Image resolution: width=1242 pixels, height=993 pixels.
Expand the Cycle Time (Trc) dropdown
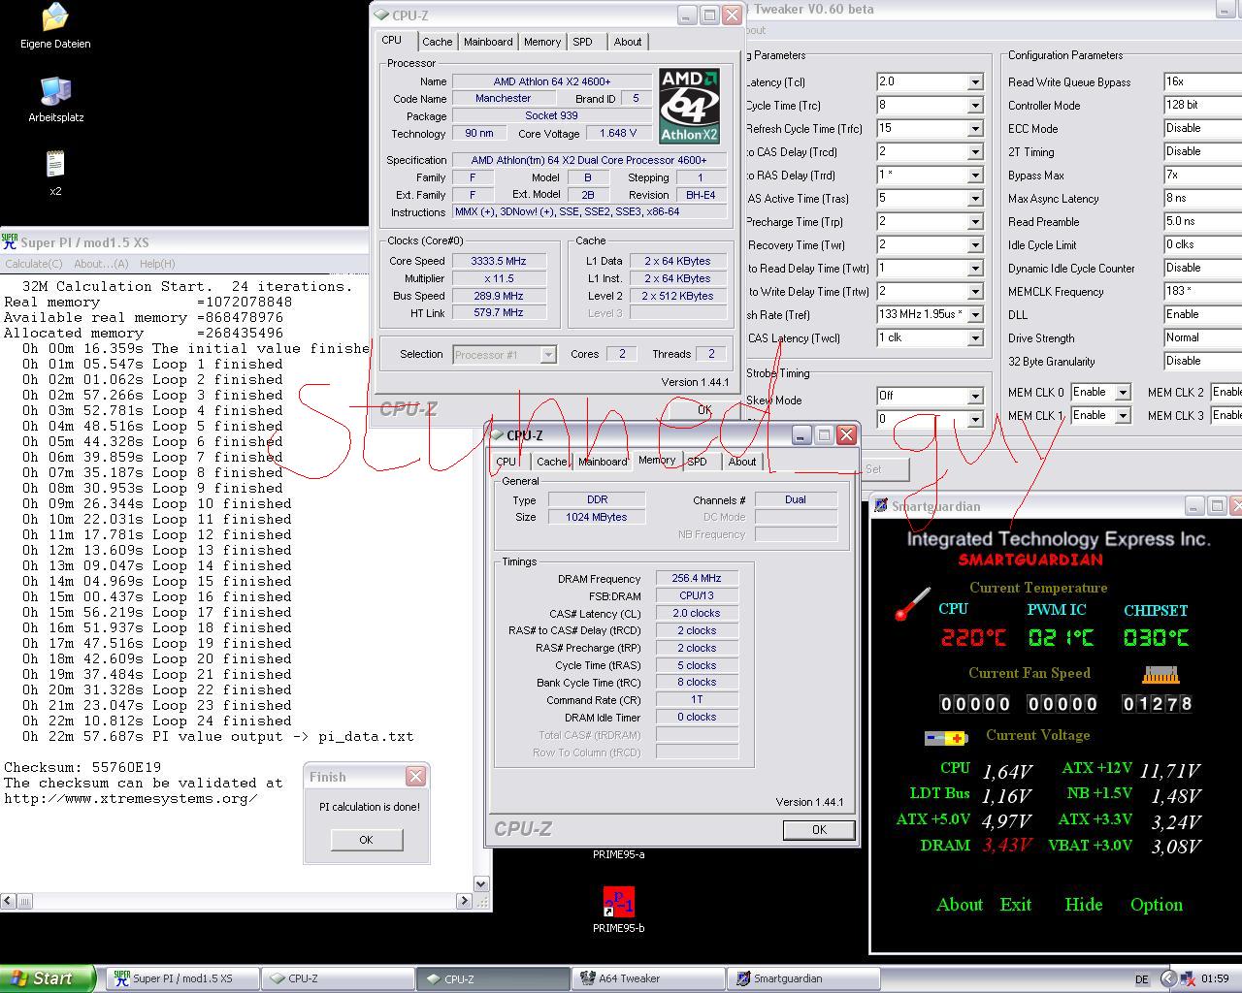coord(975,106)
